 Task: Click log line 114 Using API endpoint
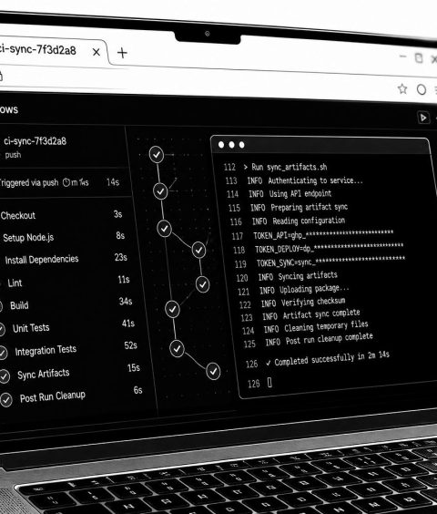click(279, 194)
